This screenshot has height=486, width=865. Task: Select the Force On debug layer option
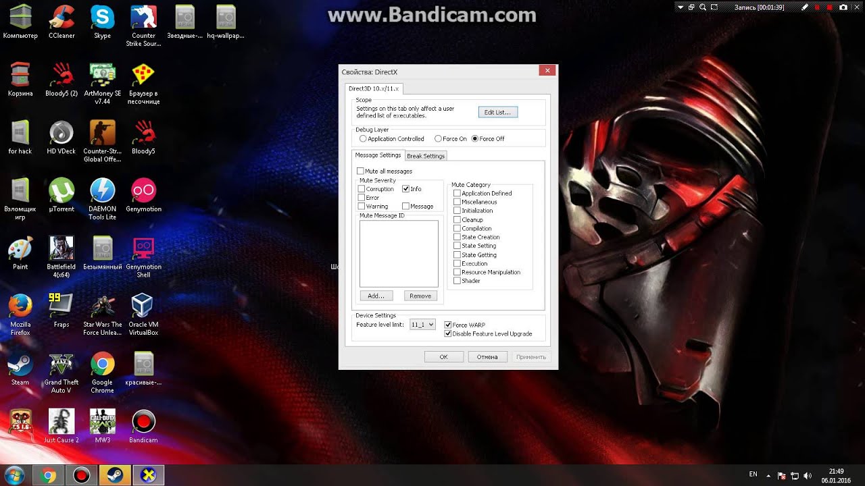pyautogui.click(x=438, y=139)
